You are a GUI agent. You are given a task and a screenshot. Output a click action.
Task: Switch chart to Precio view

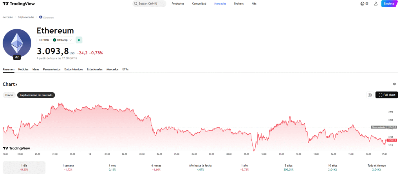click(9, 95)
